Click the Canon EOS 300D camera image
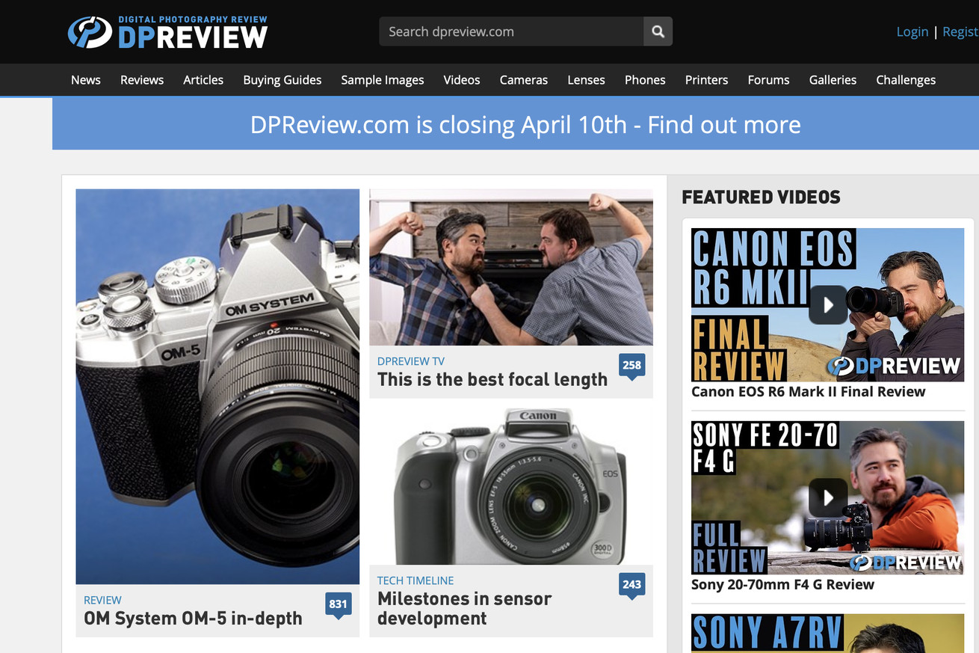979x653 pixels. tap(511, 486)
